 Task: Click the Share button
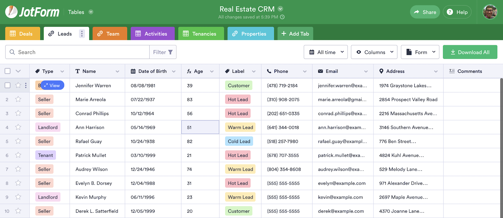coord(425,12)
